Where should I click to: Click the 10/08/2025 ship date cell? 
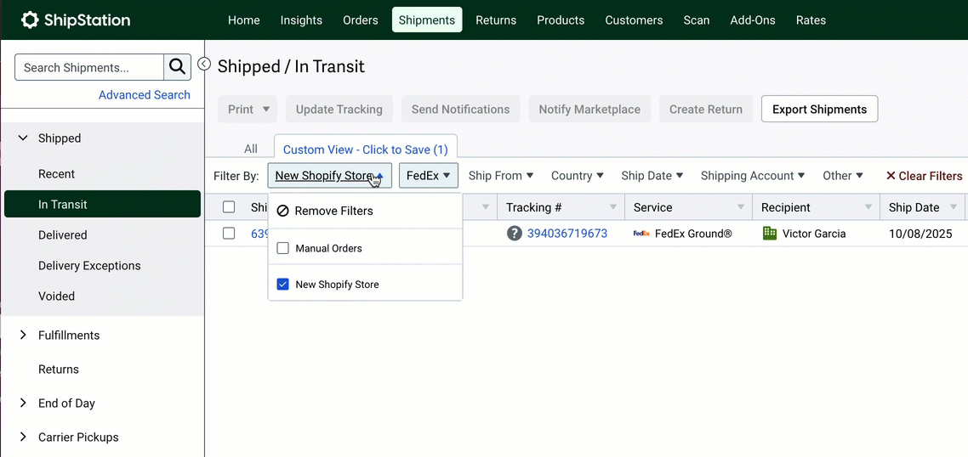[920, 234]
